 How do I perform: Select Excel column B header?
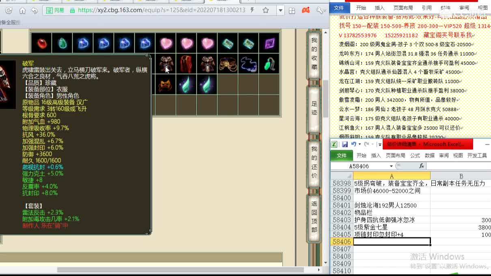pos(461,176)
